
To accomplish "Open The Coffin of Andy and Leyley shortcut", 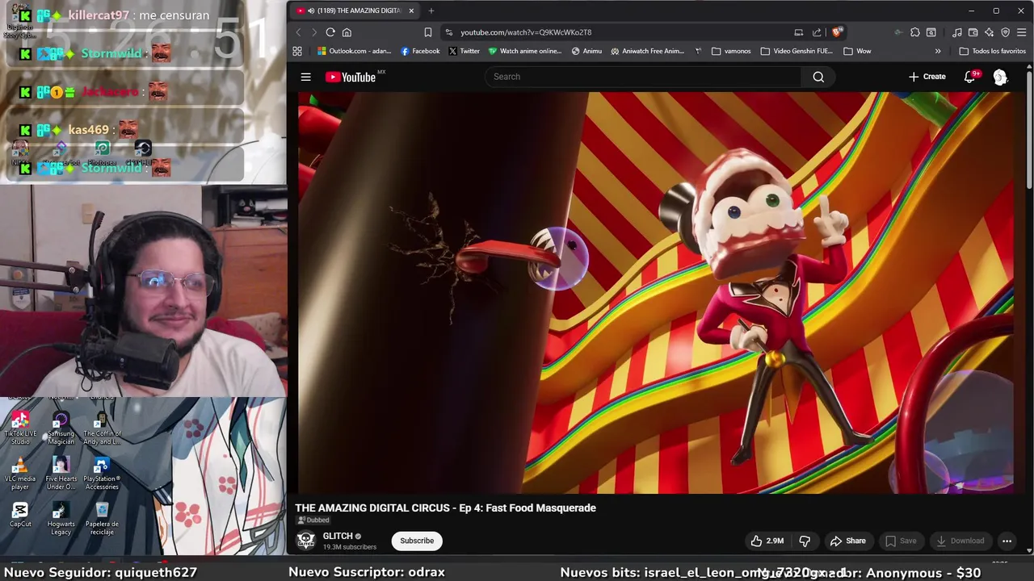I will pos(102,427).
